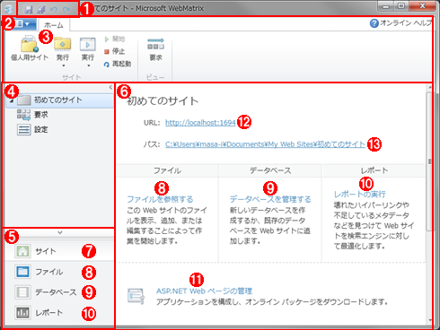Viewport: 440px width, 330px height.
Task: Click the データベースを管理する link
Action: point(270,199)
